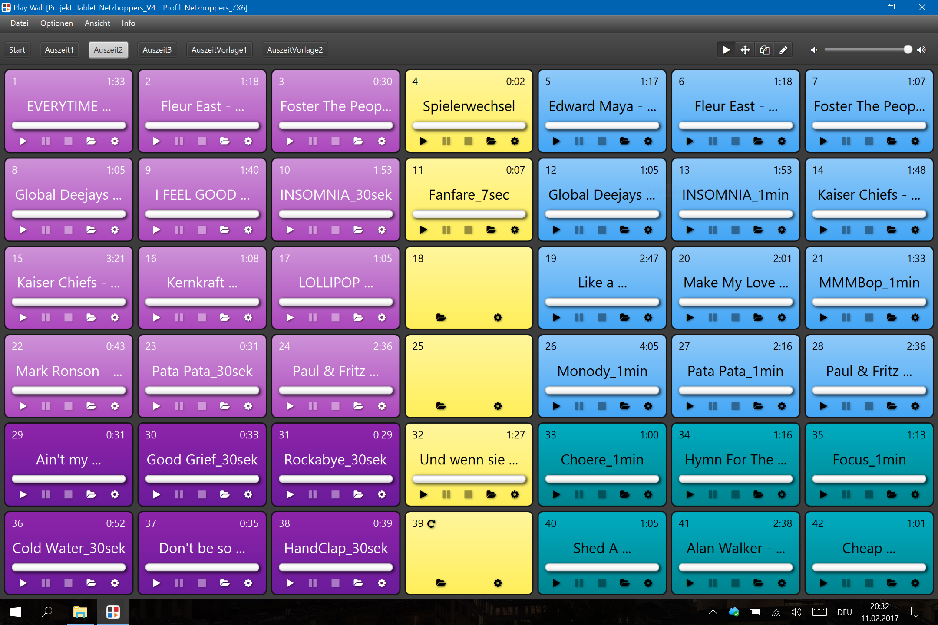
Task: Go to the Start page
Action: point(17,50)
